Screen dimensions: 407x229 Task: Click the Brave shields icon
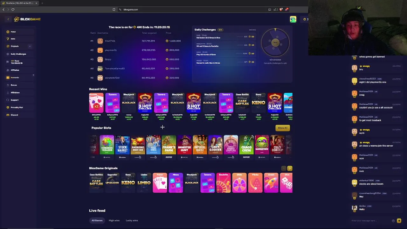(x=281, y=10)
